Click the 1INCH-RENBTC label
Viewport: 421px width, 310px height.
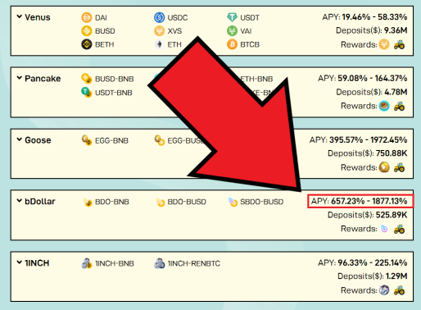tap(193, 263)
